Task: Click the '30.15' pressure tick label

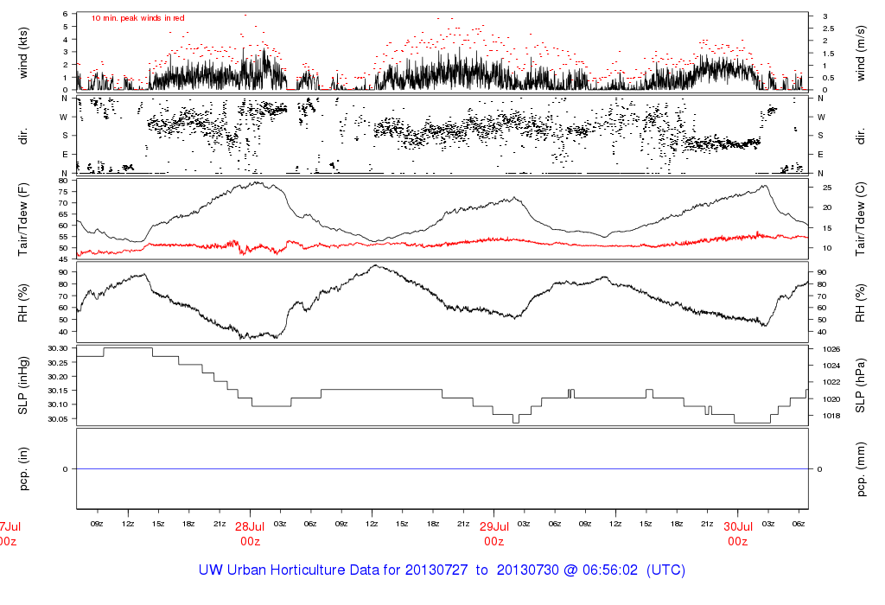Action: coord(58,391)
